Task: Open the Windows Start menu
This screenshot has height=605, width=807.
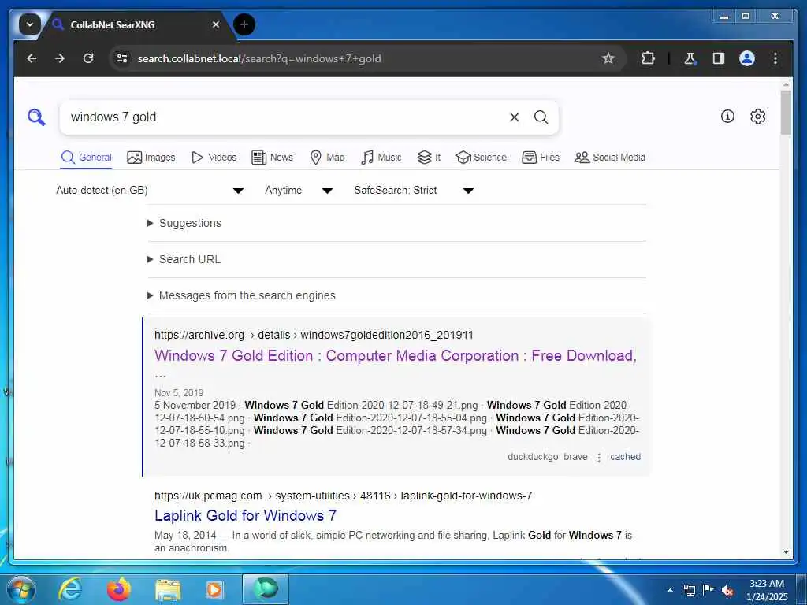Action: [21, 589]
